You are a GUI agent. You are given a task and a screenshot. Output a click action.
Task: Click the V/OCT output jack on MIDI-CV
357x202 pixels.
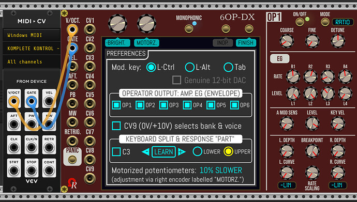[13, 101]
